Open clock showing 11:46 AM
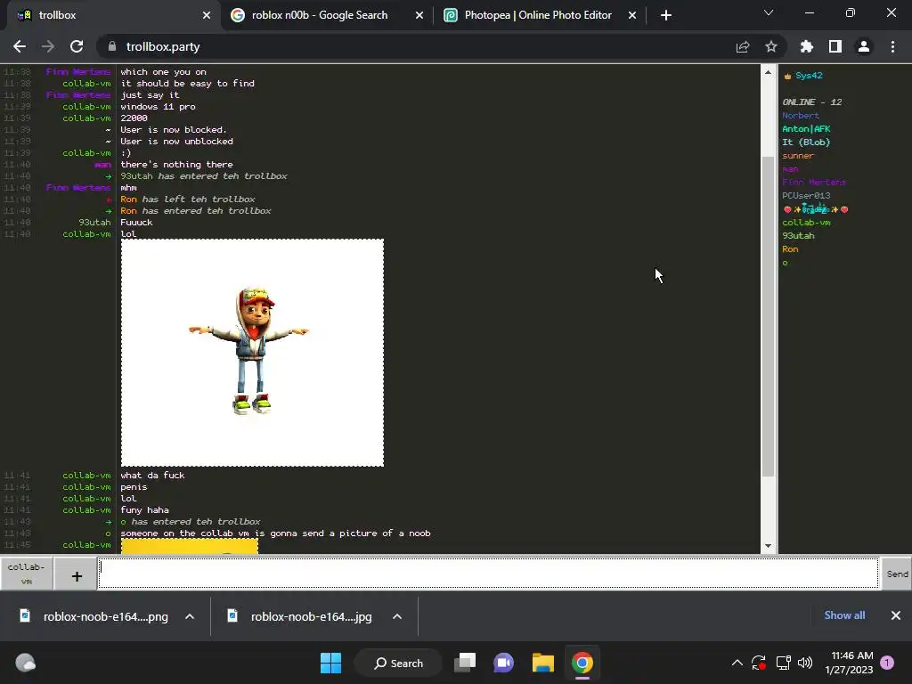 [850, 663]
